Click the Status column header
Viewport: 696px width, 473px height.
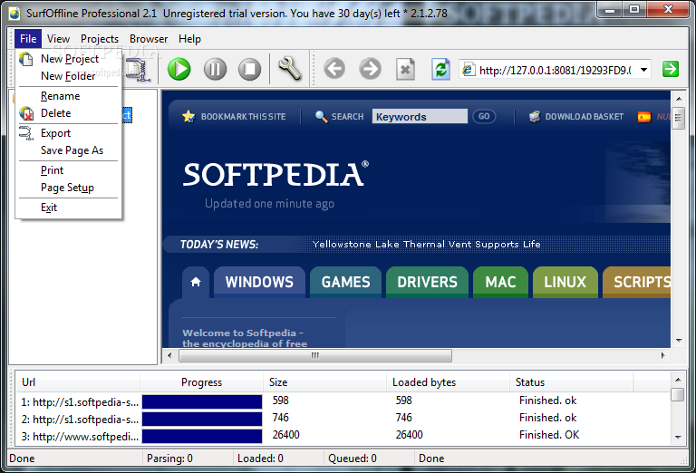click(x=571, y=382)
